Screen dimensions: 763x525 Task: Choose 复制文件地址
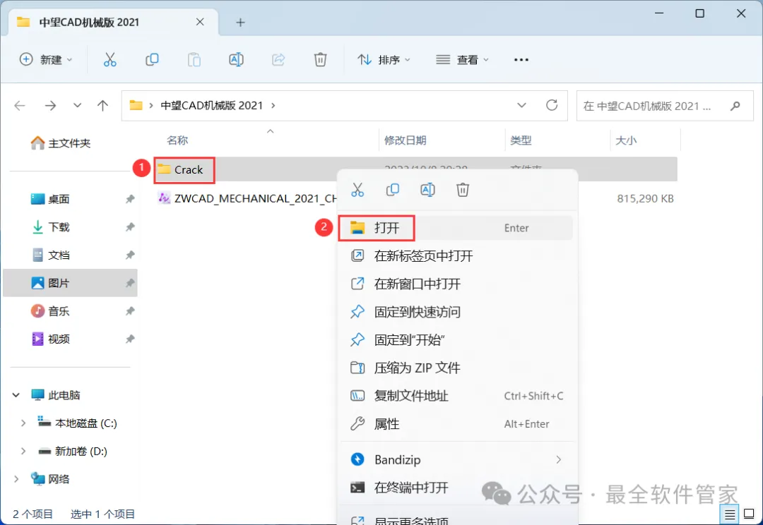[456, 396]
